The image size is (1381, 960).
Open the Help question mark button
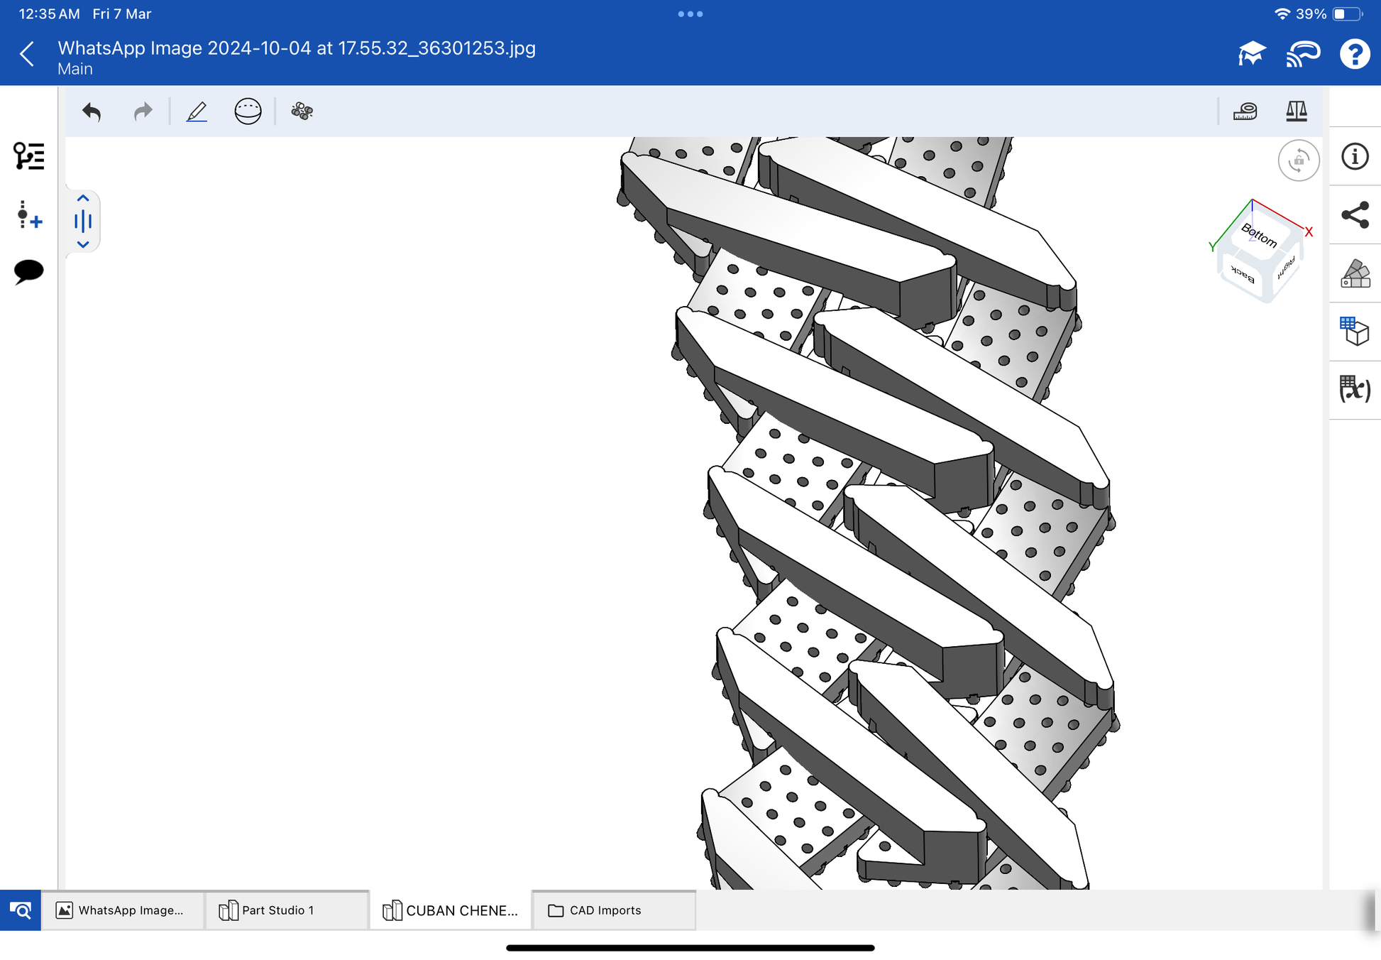1354,54
